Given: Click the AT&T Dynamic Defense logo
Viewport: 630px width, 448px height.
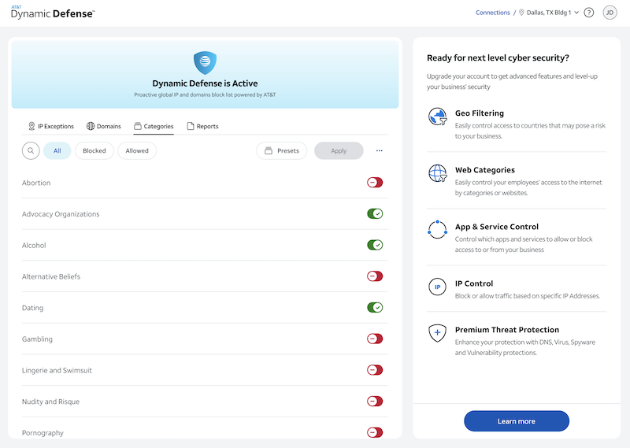Looking at the screenshot, I should coord(53,13).
